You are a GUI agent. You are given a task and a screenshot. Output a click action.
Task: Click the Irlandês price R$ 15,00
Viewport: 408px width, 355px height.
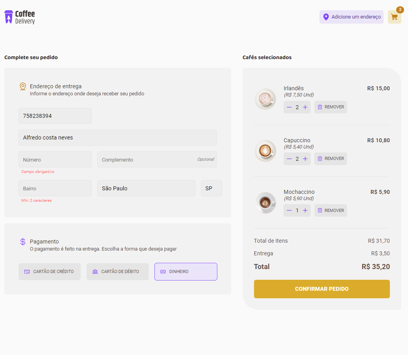tap(378, 89)
